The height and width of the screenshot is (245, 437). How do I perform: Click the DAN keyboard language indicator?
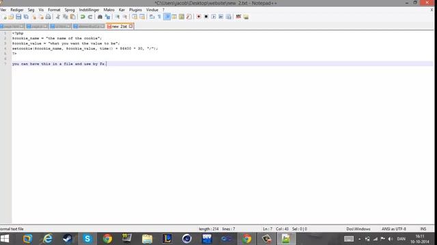(x=401, y=239)
